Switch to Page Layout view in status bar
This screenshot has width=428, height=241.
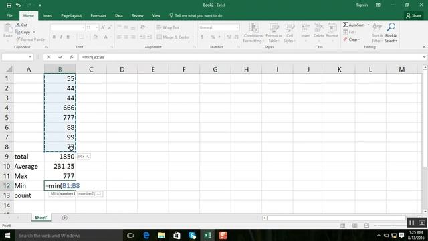pyautogui.click(x=355, y=226)
